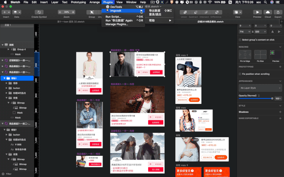The width and height of the screenshot is (284, 177).
Task: Click the flip horizontal icon in inspector
Action: coord(272,31)
